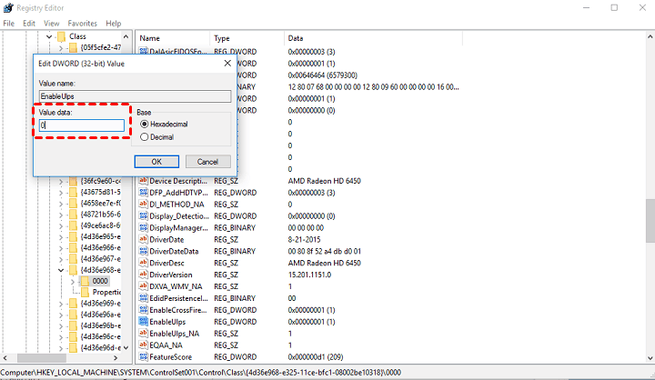The height and width of the screenshot is (380, 655).
Task: Open the File menu
Action: (9, 24)
